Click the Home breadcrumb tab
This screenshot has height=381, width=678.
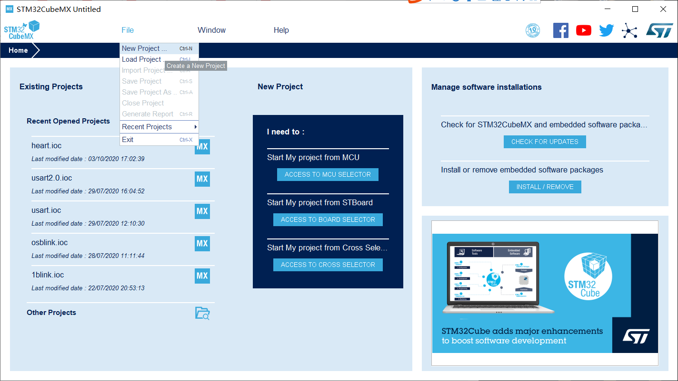click(18, 50)
